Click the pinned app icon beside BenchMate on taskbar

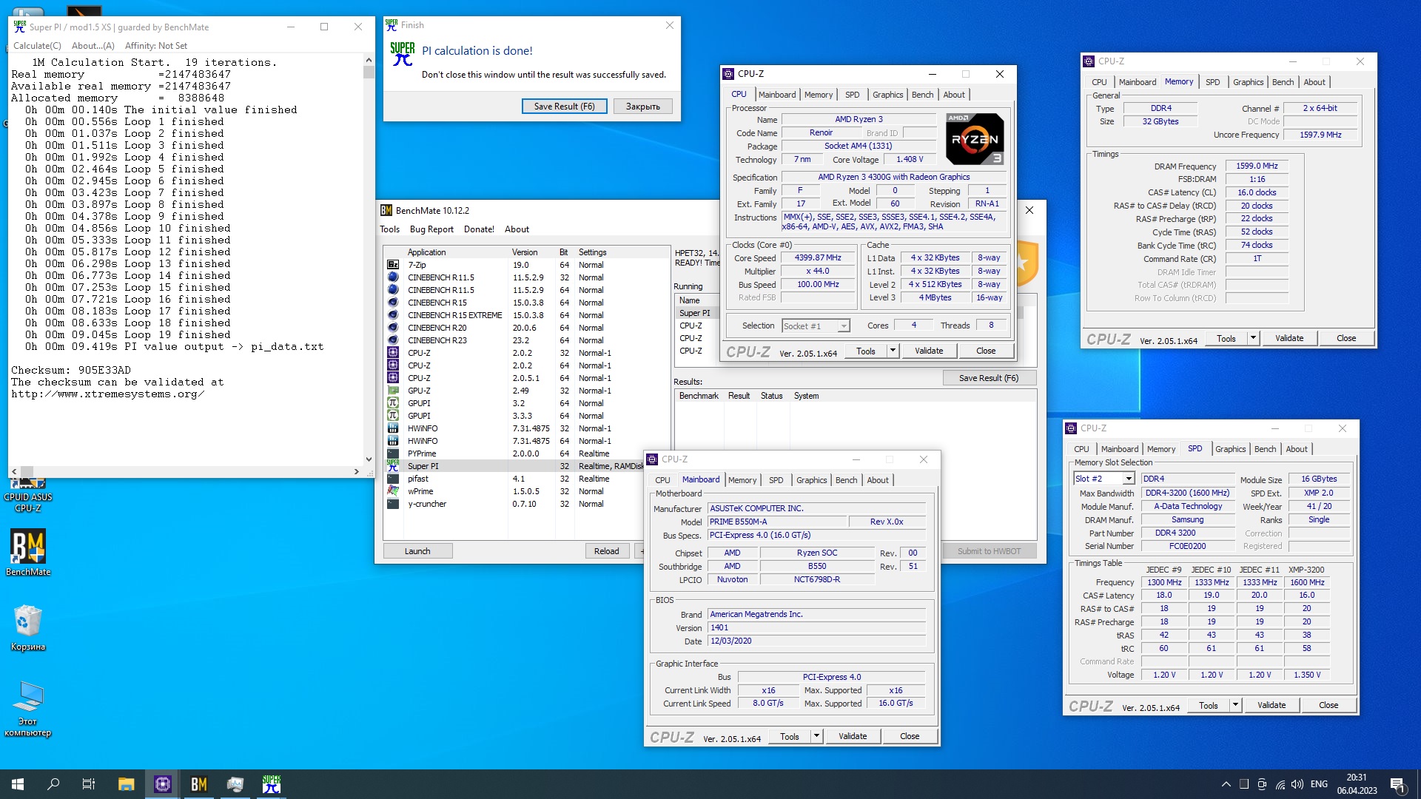(x=235, y=784)
